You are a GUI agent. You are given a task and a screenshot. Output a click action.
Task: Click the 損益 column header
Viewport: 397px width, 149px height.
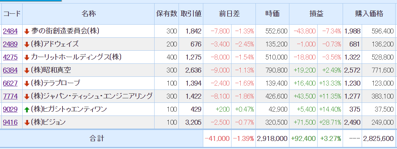point(316,14)
